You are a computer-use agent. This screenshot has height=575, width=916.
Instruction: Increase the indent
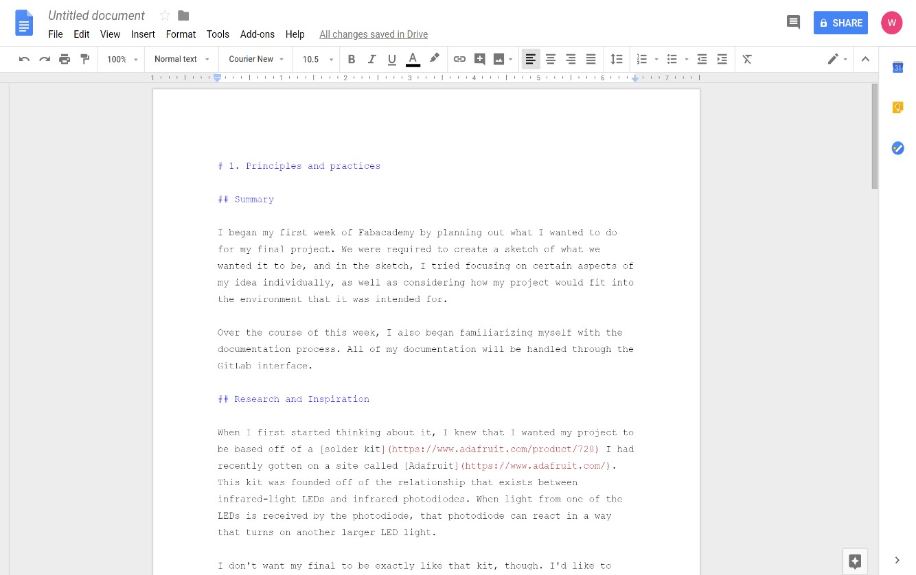722,59
